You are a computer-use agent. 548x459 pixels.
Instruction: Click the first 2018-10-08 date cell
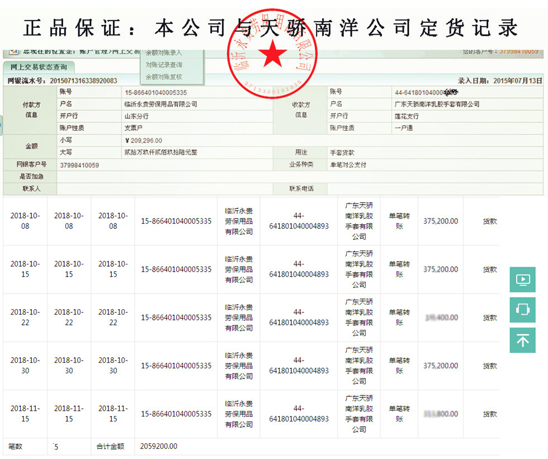(x=25, y=221)
